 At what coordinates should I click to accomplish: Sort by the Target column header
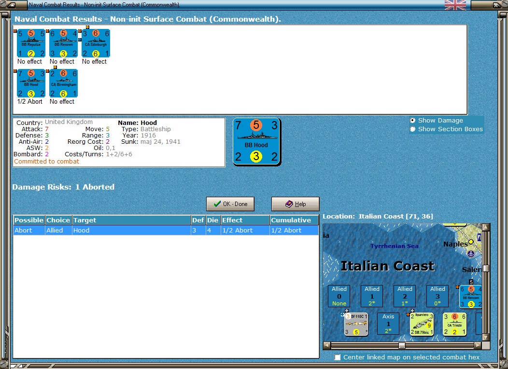click(x=131, y=220)
